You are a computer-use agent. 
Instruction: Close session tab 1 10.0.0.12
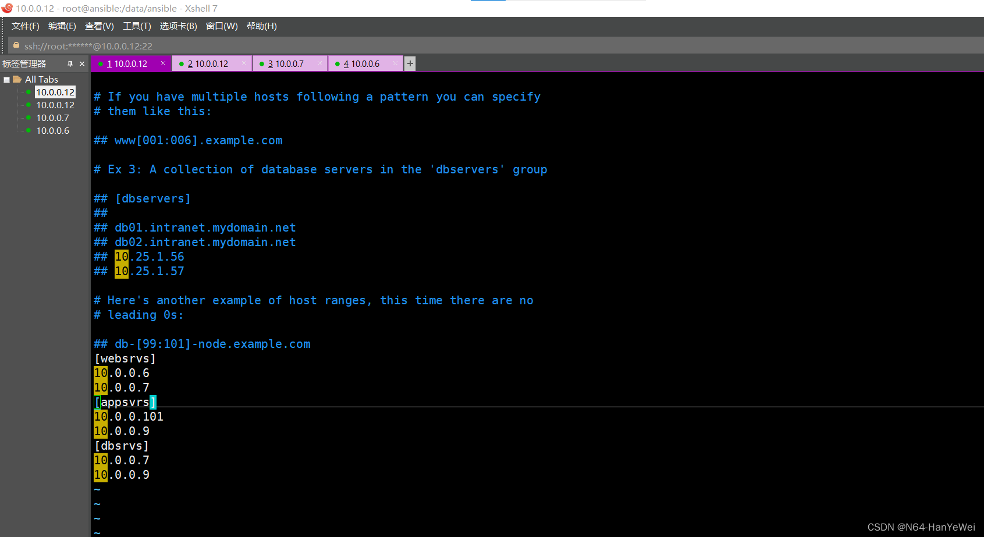tap(163, 63)
